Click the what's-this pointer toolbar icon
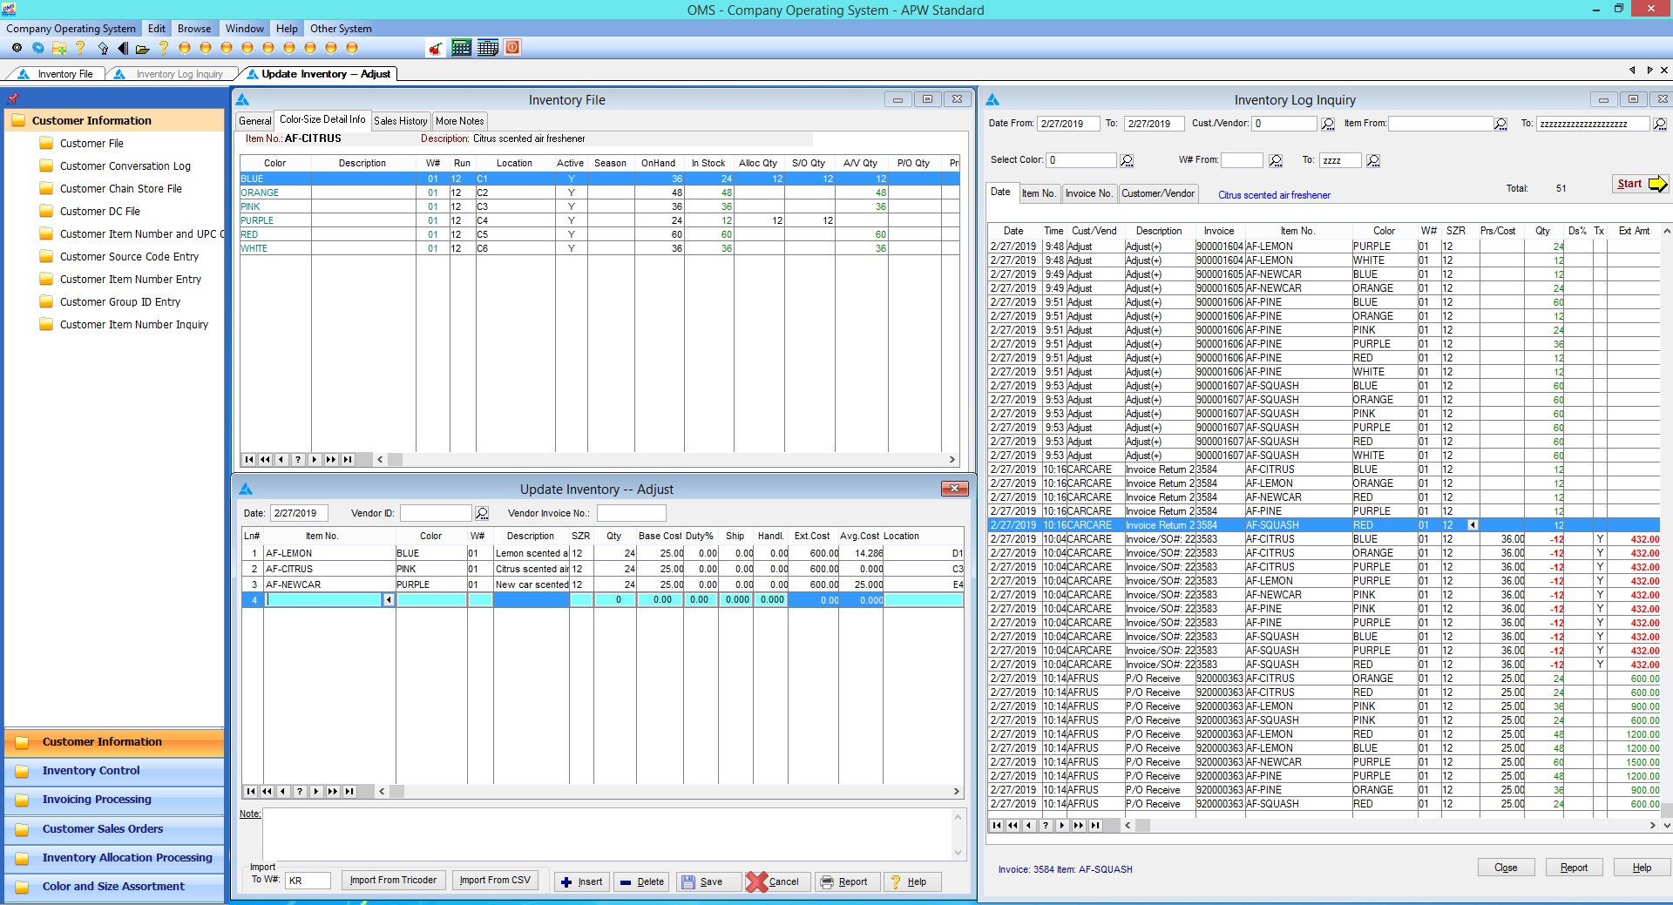This screenshot has height=905, width=1673. 103,48
